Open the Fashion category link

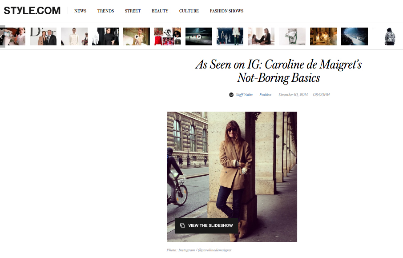[x=265, y=95]
